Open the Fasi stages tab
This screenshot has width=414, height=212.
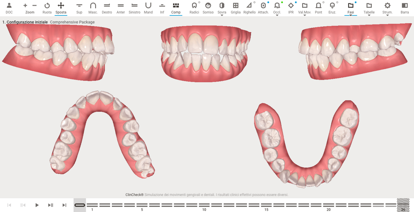pyautogui.click(x=351, y=7)
